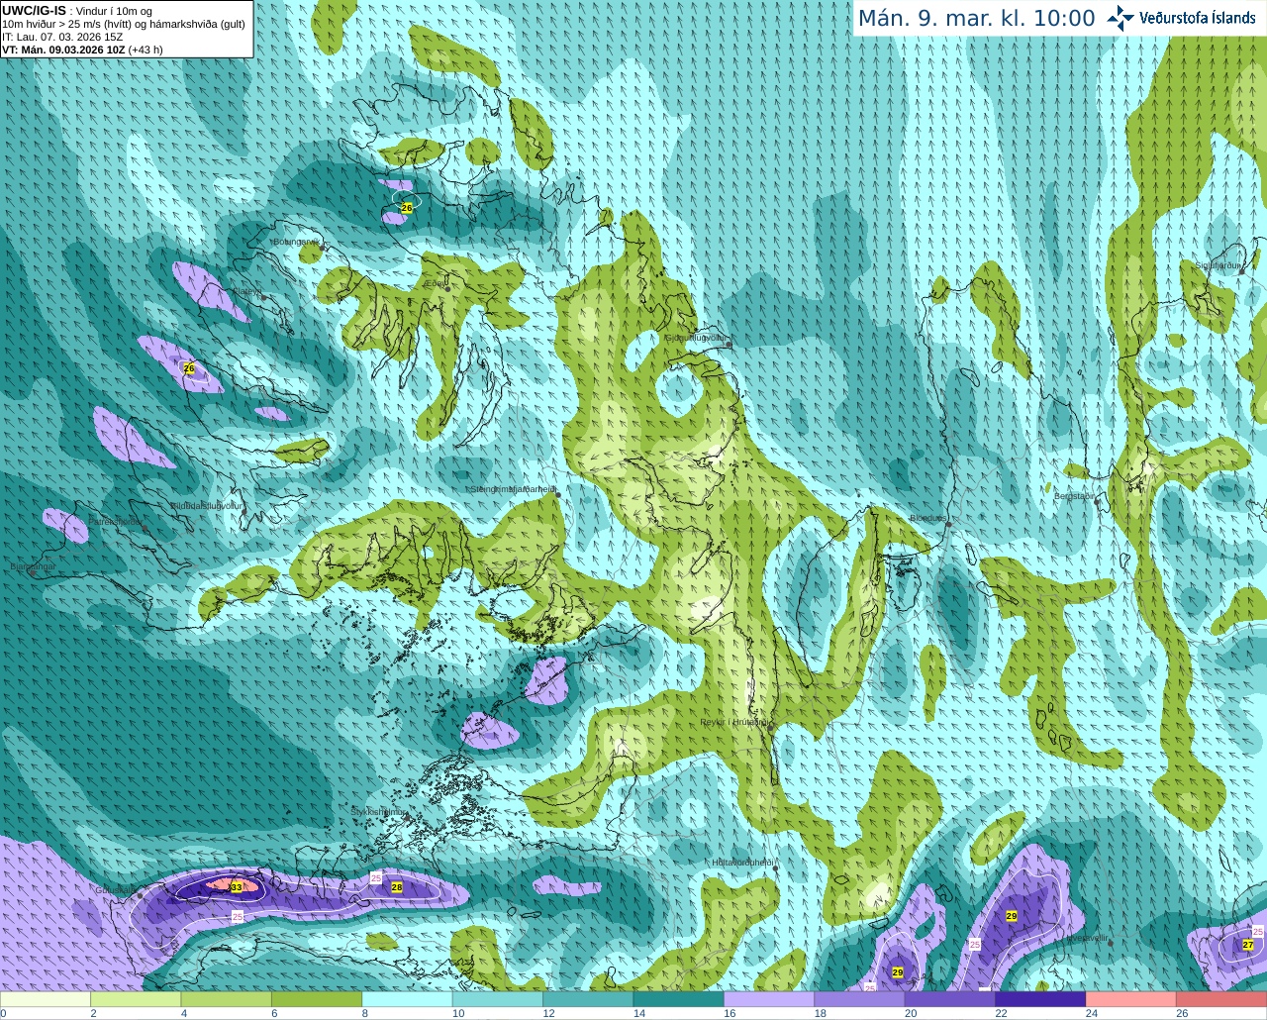Viewport: 1267px width, 1020px height.
Task: Click the yellow 26 label north of Bolungarvík
Action: pyautogui.click(x=407, y=208)
